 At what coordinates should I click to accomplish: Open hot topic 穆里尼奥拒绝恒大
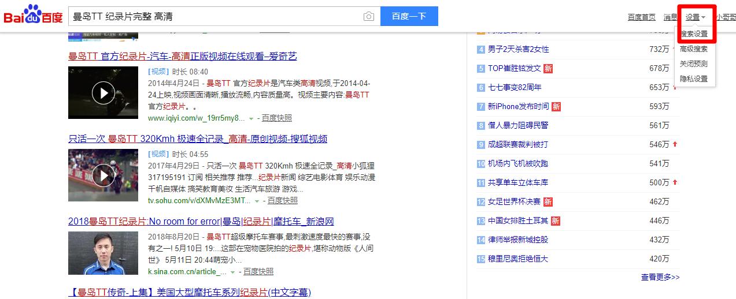[x=518, y=259]
